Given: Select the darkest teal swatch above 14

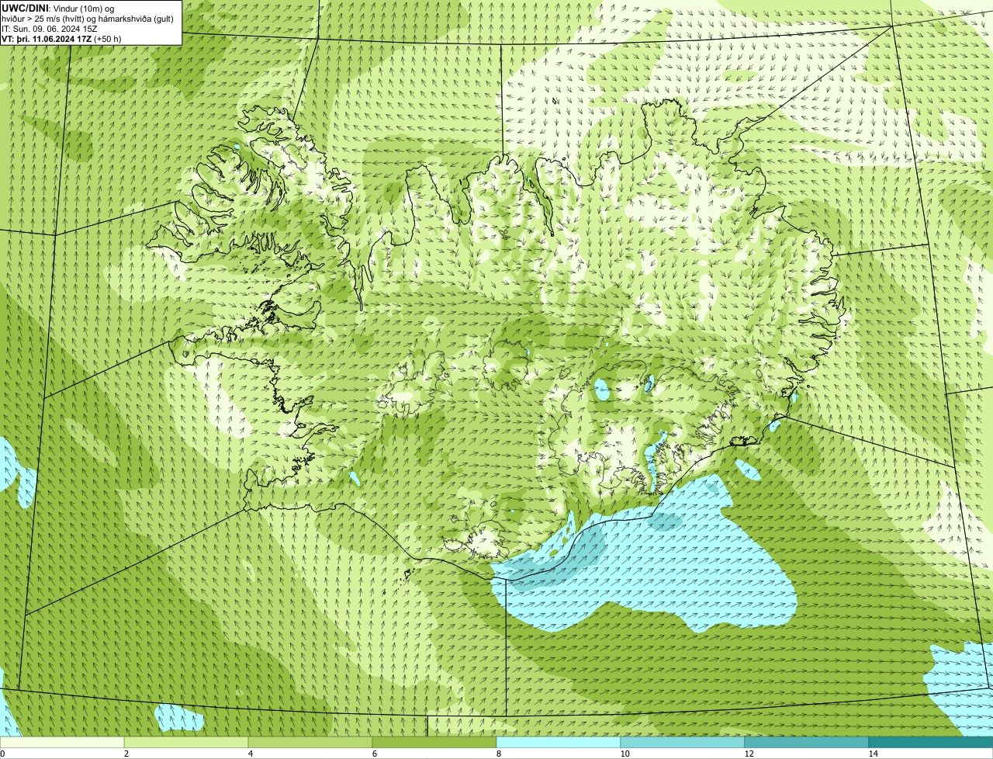Looking at the screenshot, I should click(x=931, y=742).
